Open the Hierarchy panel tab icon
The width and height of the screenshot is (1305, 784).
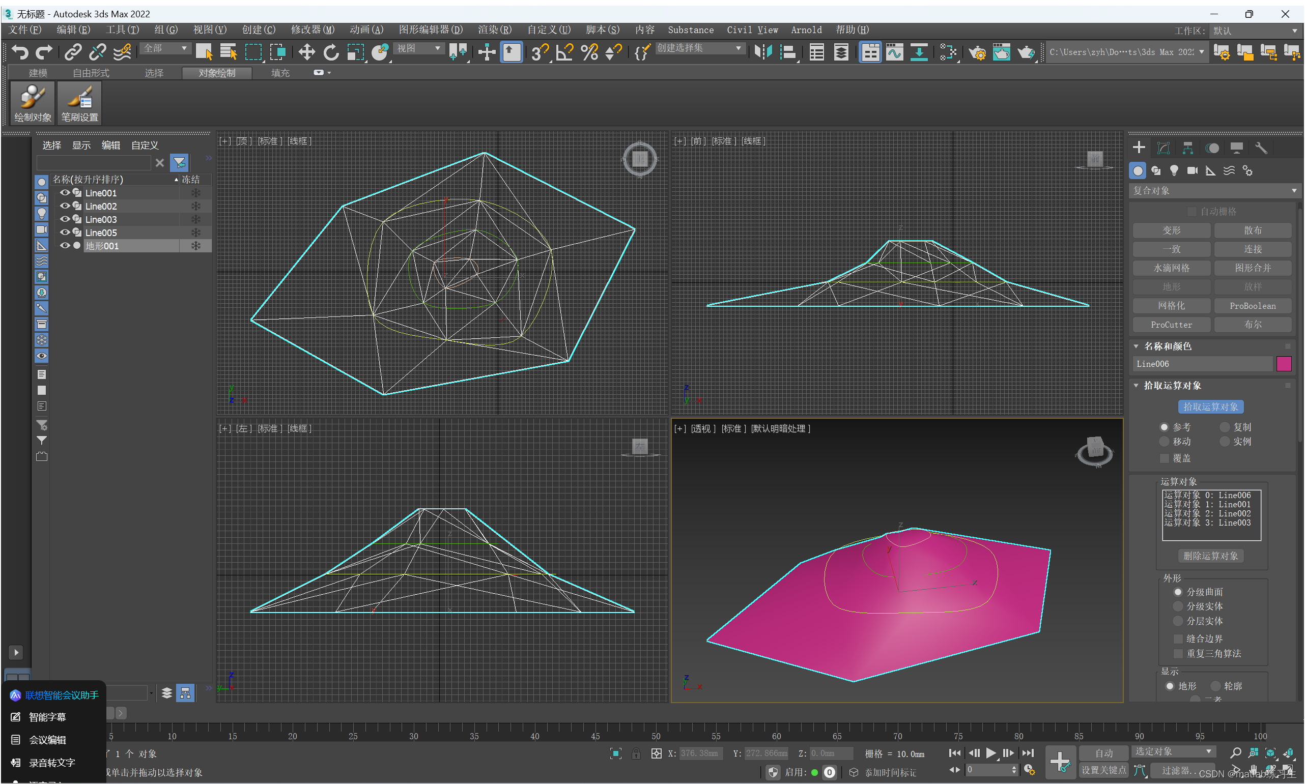coord(1187,148)
